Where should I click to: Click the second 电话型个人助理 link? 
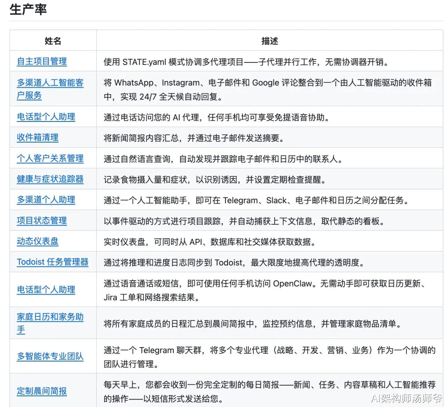coord(45,290)
